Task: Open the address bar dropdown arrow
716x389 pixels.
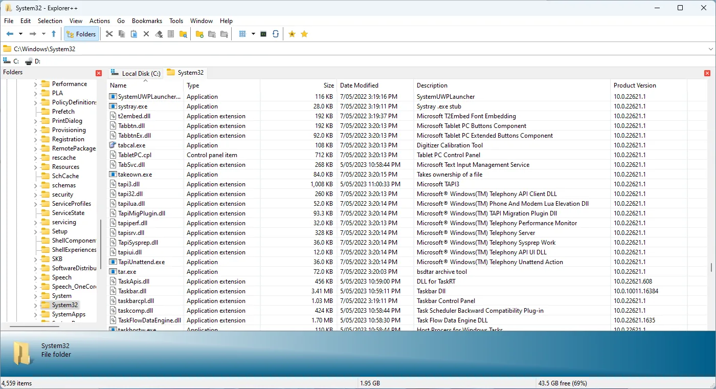Action: point(710,49)
